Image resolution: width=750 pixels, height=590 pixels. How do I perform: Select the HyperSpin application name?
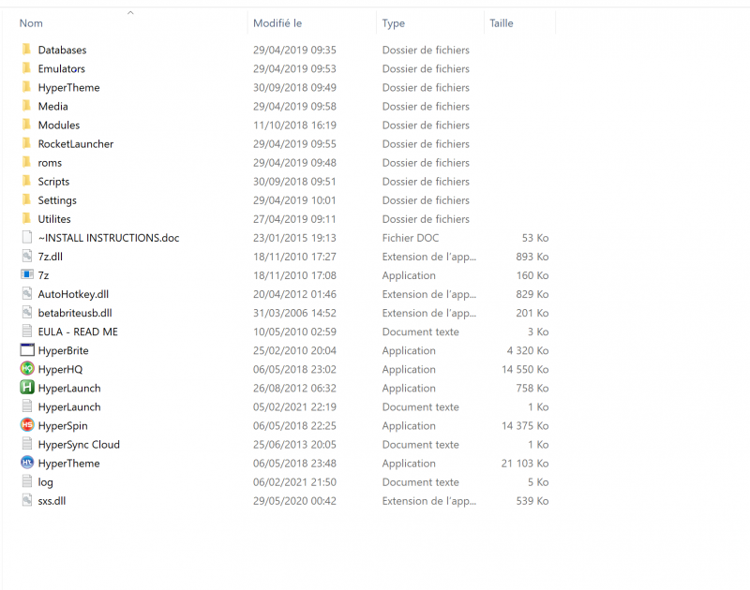click(63, 425)
